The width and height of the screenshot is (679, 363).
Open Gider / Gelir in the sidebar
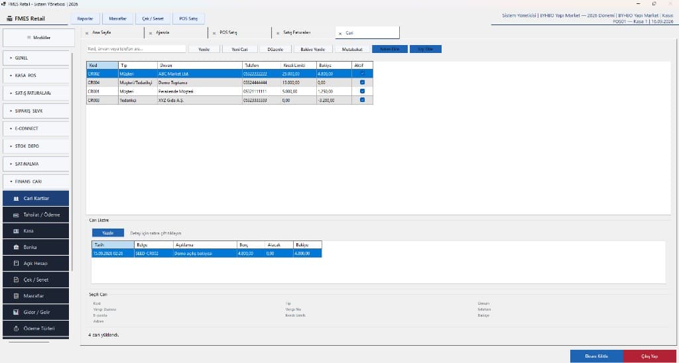36,312
